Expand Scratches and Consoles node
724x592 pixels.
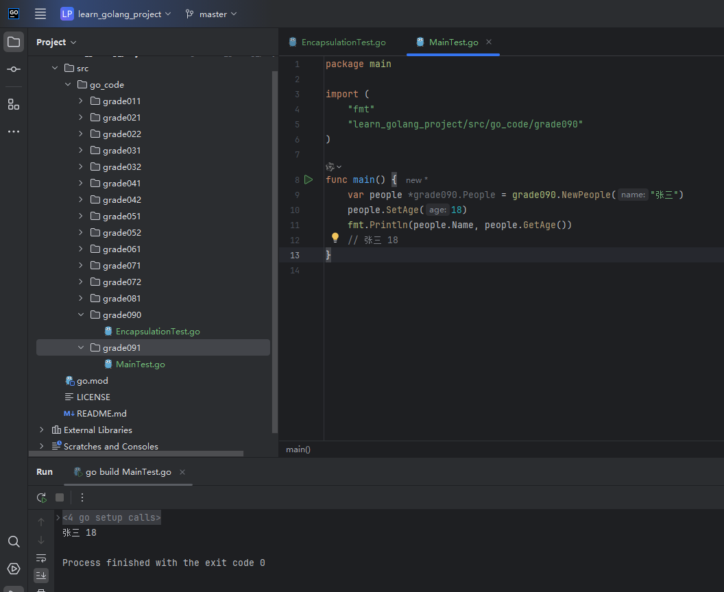(42, 446)
